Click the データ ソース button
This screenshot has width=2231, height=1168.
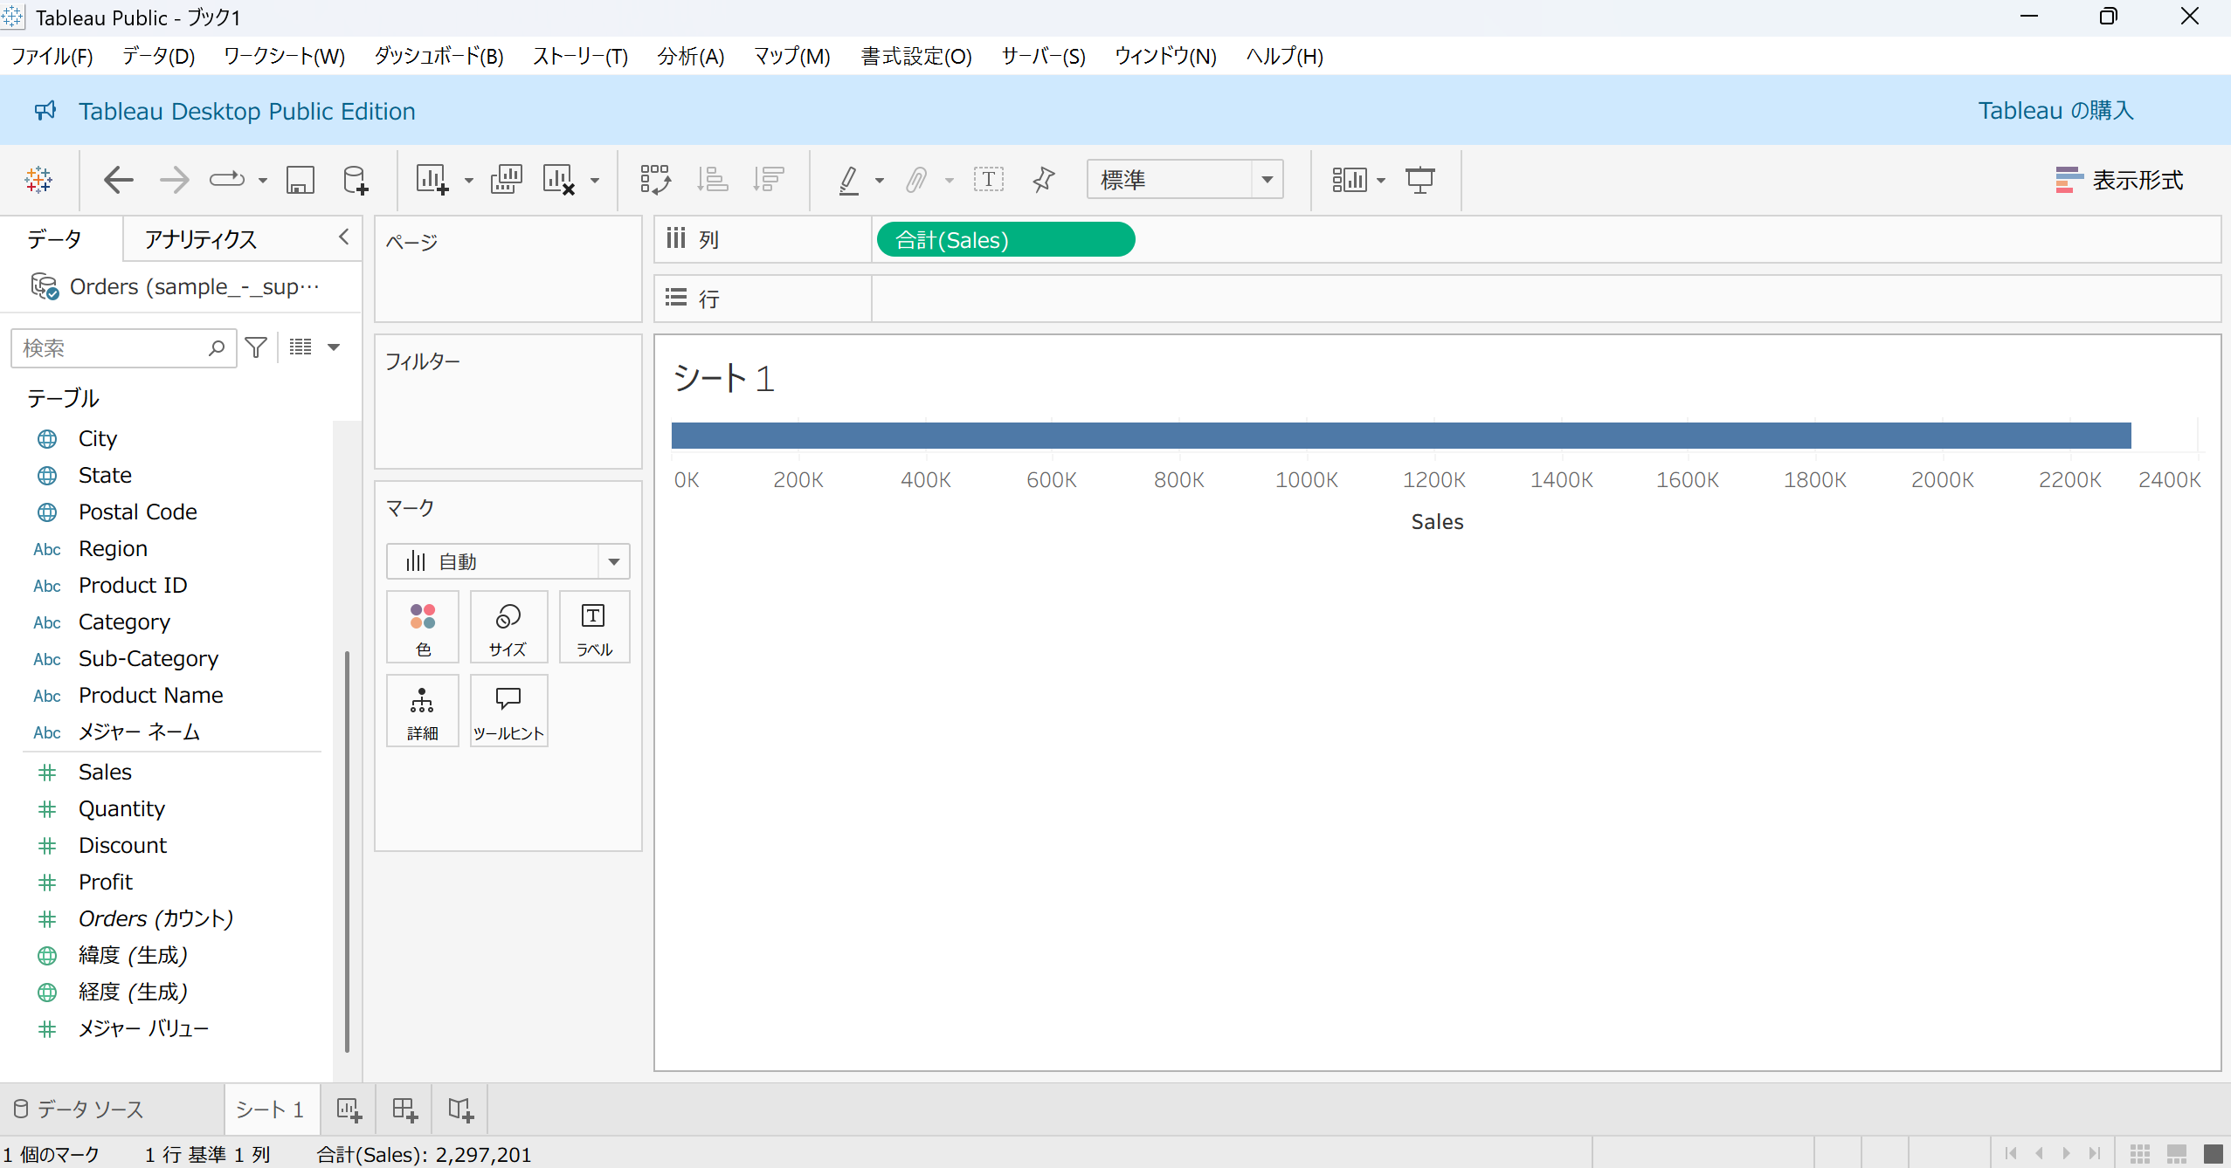coord(79,1110)
